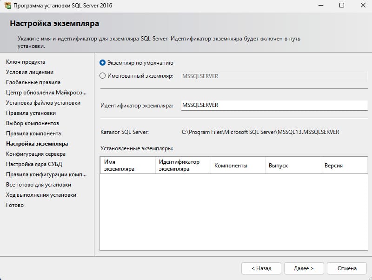
Task: Click the Идентификатор экземпляра column header
Action: pos(183,165)
